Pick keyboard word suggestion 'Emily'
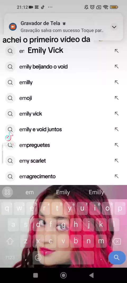The image size is (127, 283). (63, 192)
